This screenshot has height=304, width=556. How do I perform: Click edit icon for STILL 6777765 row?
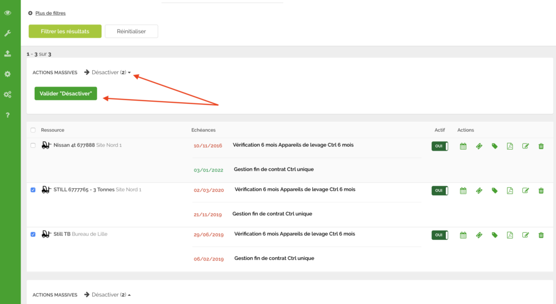tap(525, 190)
